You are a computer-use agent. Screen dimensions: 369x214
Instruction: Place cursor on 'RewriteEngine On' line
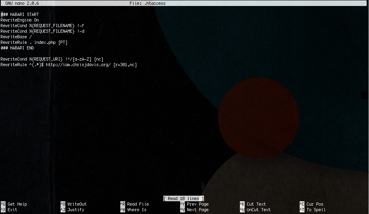pos(20,20)
